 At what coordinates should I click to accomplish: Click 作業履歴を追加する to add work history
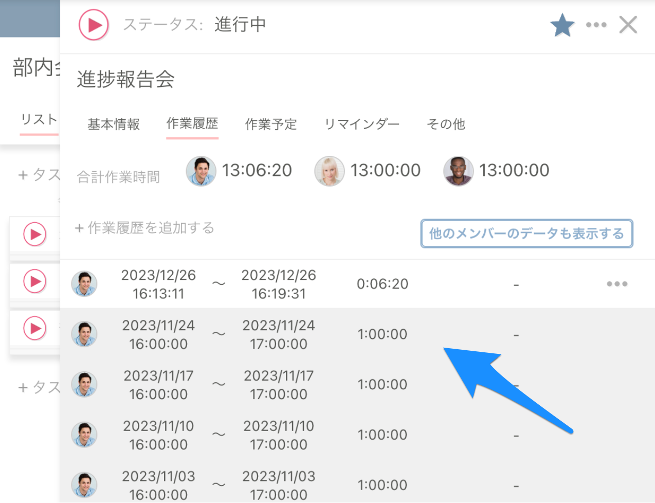tap(144, 228)
